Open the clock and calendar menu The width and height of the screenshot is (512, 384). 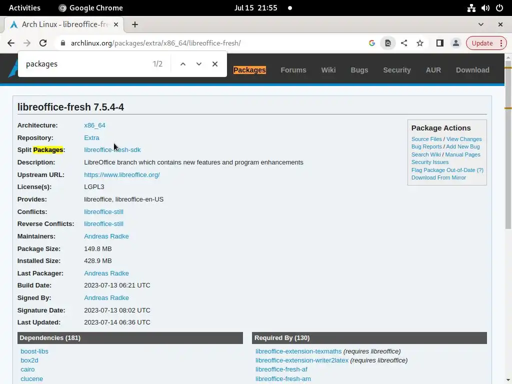pos(255,8)
